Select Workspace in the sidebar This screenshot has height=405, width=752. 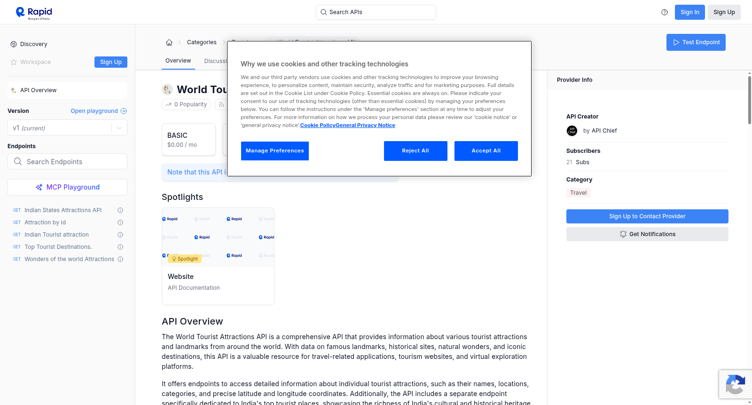click(x=35, y=62)
